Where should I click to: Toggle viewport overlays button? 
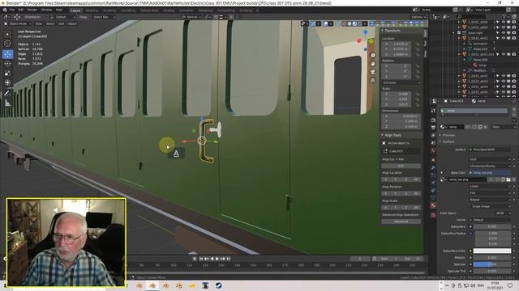click(x=325, y=23)
